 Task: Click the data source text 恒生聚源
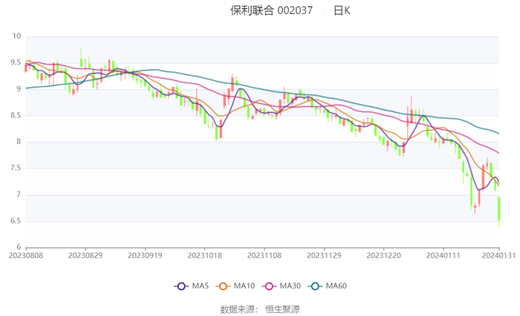[283, 309]
